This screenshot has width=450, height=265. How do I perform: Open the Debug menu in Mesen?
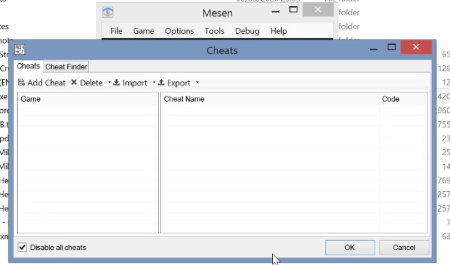click(x=247, y=31)
